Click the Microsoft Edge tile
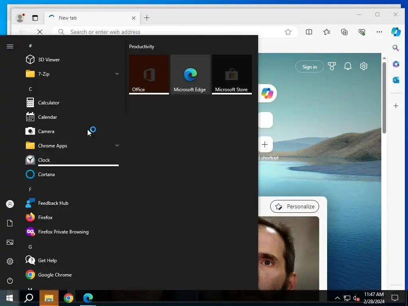The image size is (408, 306). pos(190,75)
